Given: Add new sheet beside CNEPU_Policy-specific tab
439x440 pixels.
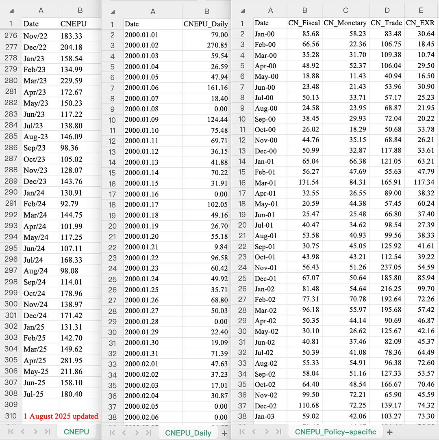Looking at the screenshot, I should point(389,432).
